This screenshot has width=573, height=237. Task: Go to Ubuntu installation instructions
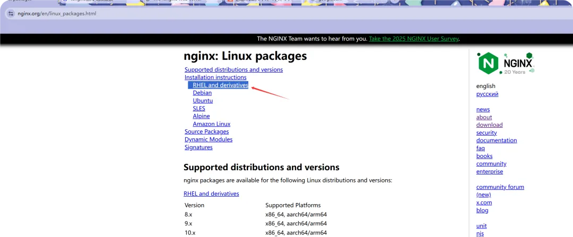coord(203,100)
